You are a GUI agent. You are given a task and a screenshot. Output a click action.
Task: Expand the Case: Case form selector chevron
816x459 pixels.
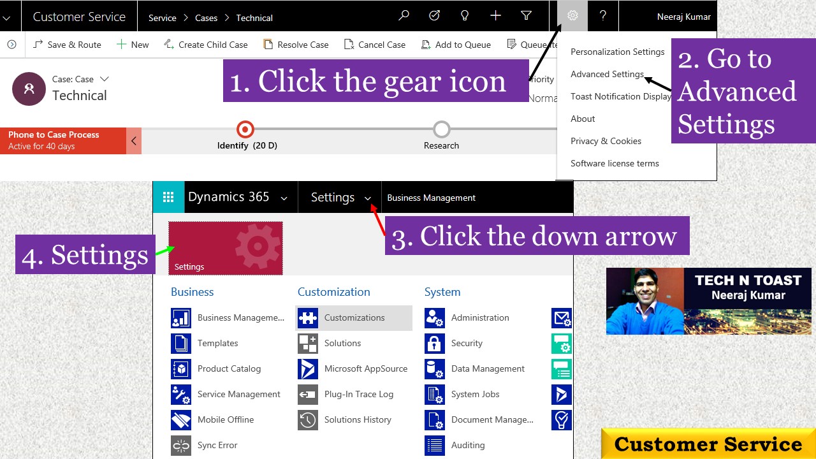105,79
